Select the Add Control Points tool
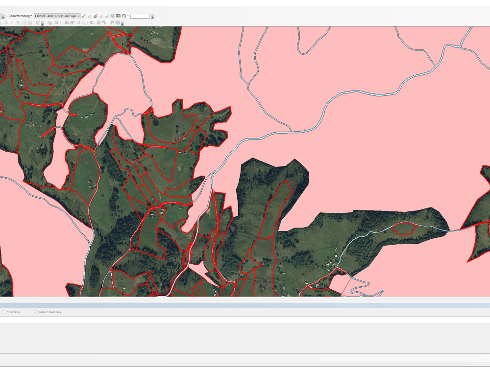 84,16
